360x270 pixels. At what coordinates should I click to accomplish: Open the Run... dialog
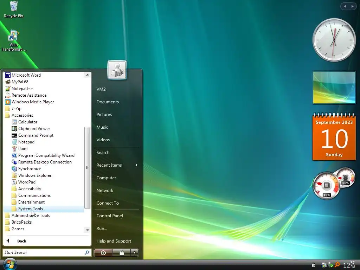(102, 228)
